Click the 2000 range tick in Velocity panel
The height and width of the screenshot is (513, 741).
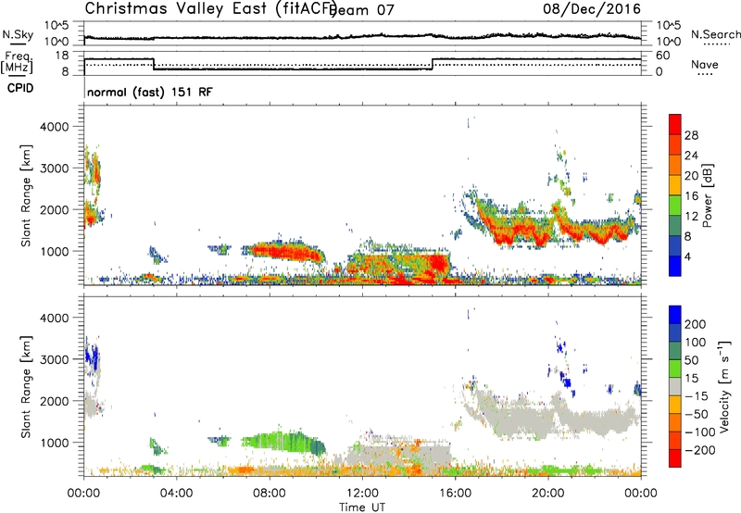(55, 401)
